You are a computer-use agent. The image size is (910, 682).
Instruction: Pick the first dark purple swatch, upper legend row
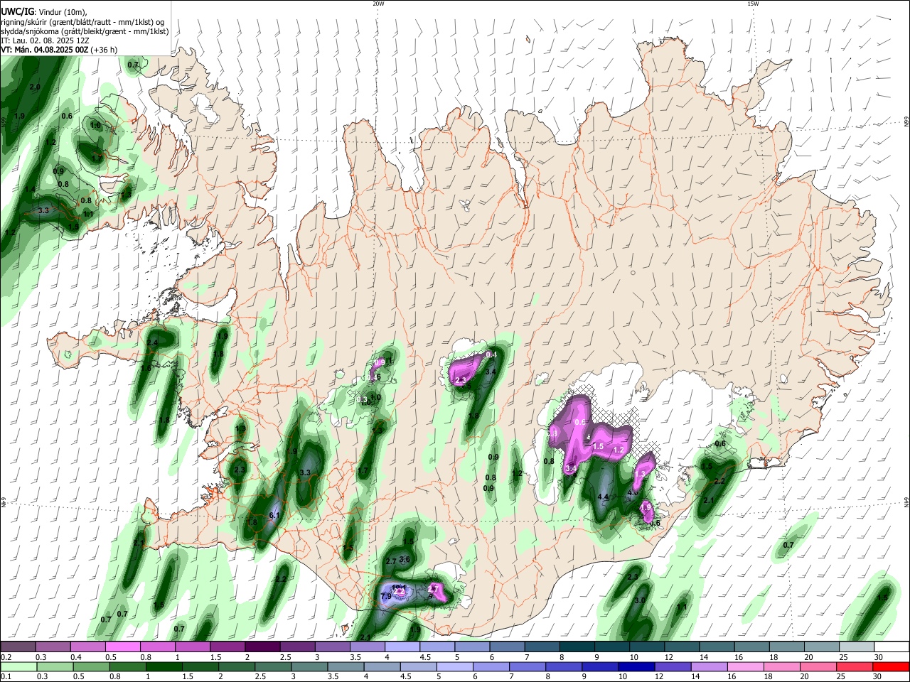[x=18, y=647]
